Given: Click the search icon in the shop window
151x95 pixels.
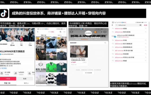Looking at the screenshot, I should tap(105, 43).
